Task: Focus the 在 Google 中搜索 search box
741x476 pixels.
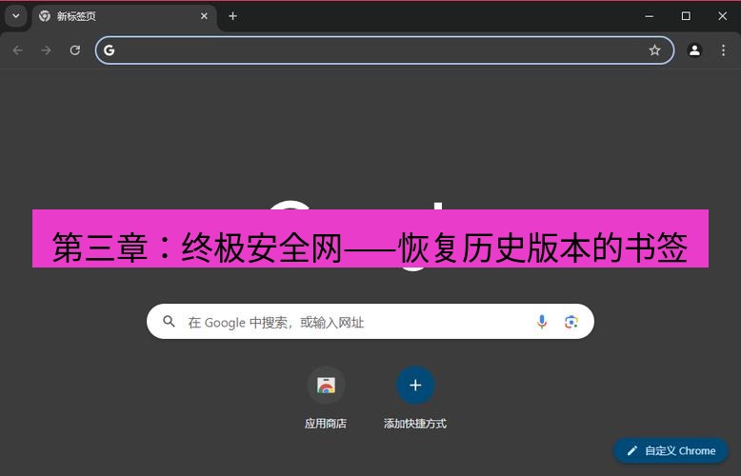Action: point(370,322)
